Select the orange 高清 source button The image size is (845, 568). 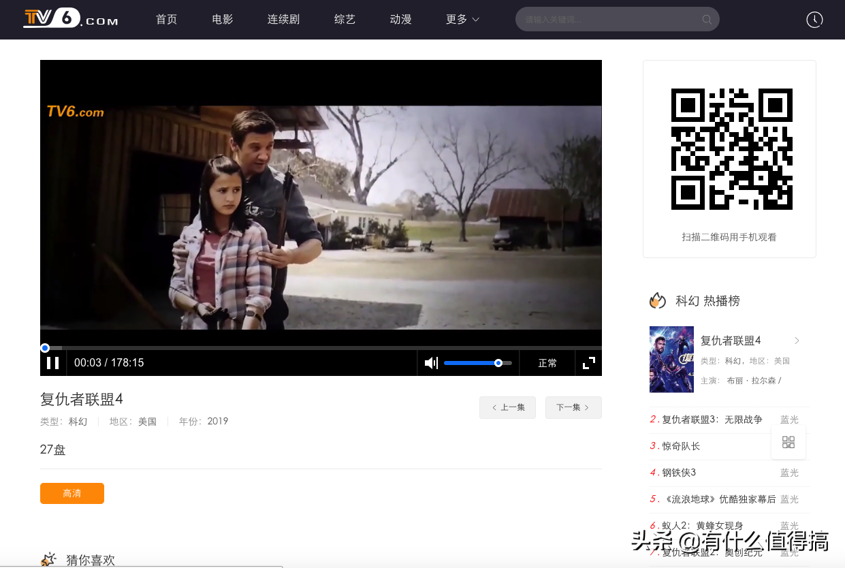click(x=72, y=493)
